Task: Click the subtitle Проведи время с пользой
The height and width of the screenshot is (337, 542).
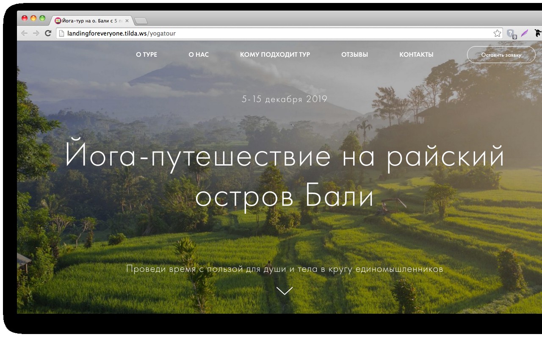Action: [285, 269]
